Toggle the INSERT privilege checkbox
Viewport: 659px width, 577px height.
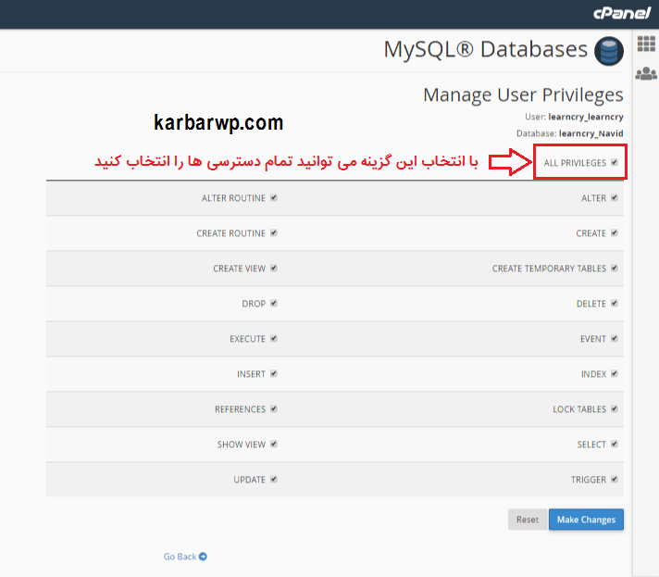coord(274,373)
